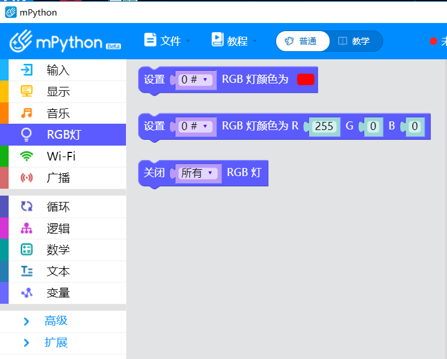
Task: Click the G value field showing 0
Action: click(x=373, y=127)
